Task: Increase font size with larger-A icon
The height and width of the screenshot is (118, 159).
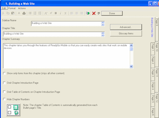Action: click(x=46, y=13)
